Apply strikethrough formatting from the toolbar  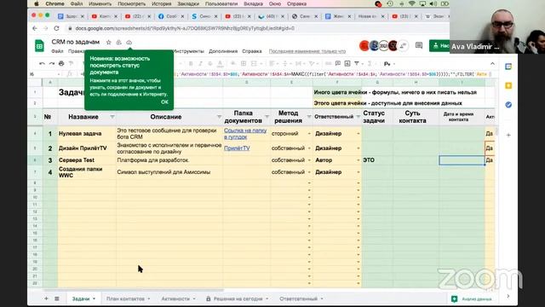[x=210, y=63]
